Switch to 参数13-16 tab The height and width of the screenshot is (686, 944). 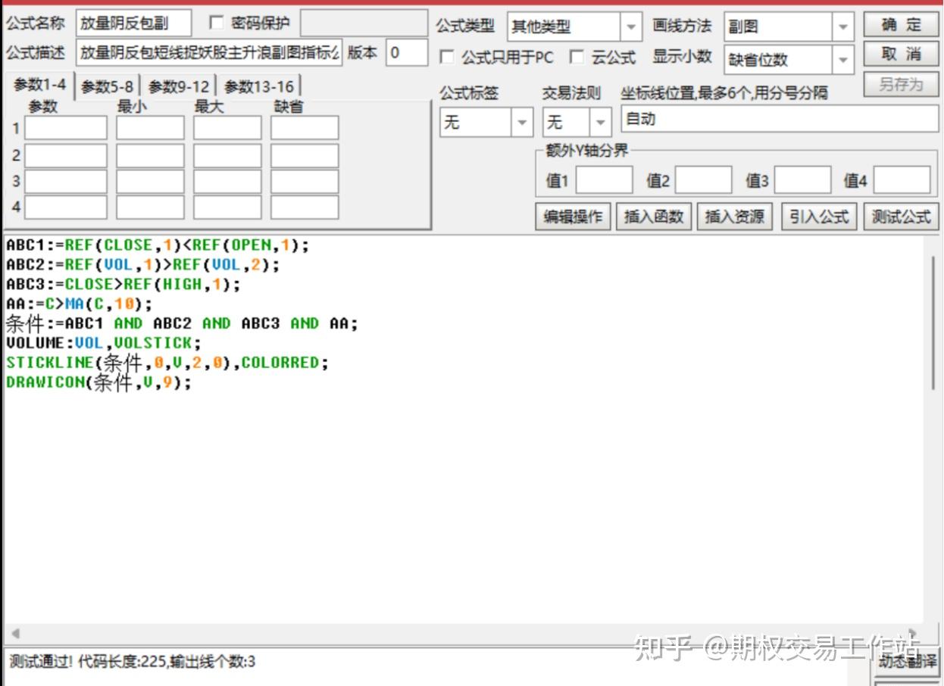258,87
